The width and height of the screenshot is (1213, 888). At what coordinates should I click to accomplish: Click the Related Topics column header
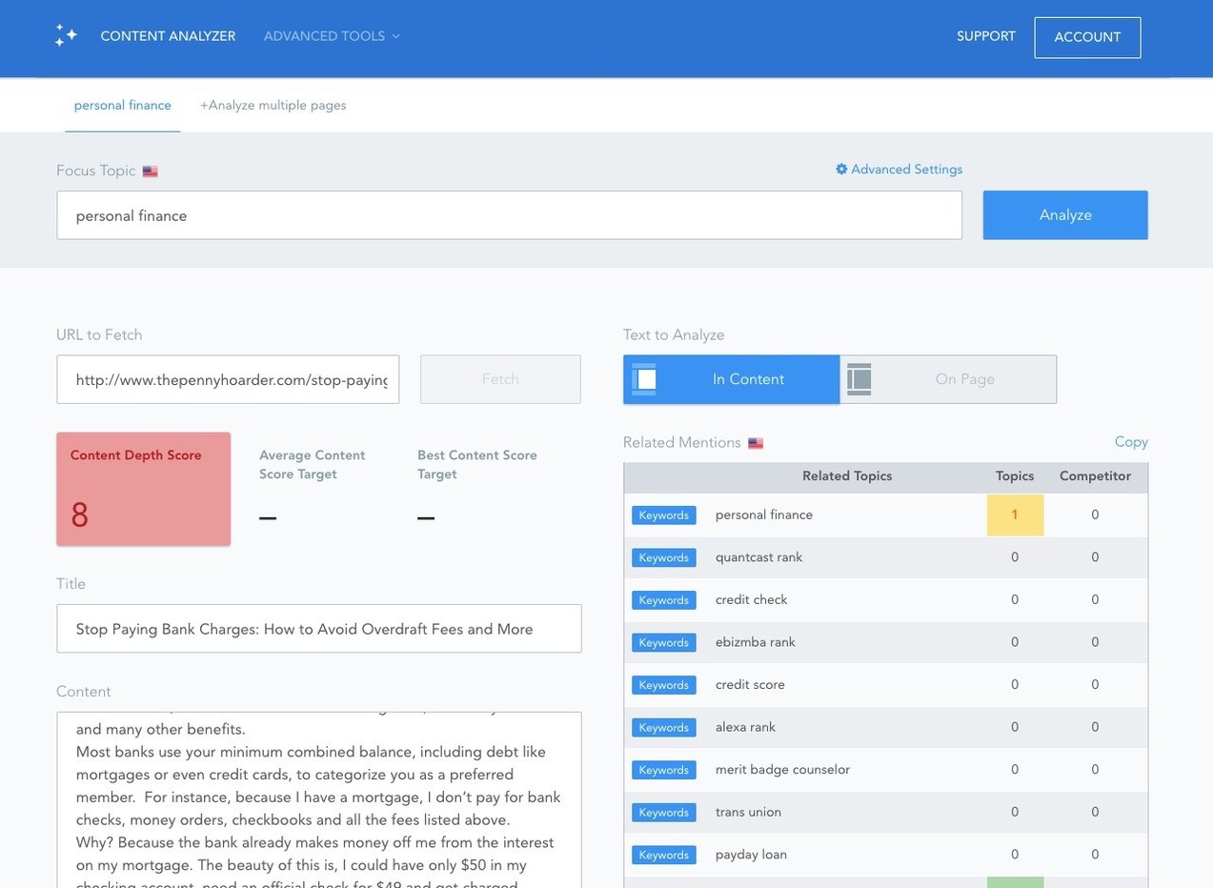tap(847, 476)
